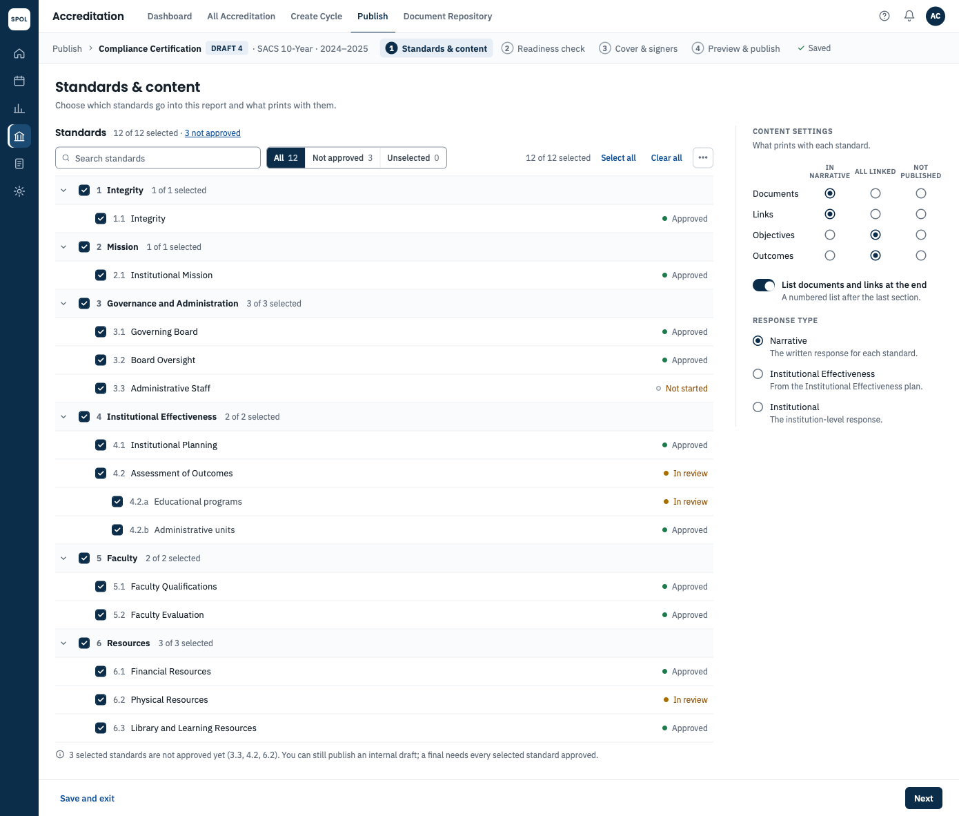The width and height of the screenshot is (959, 816).
Task: Show the Unselected standards filter
Action: pos(413,158)
